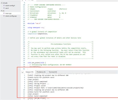Open robot-config.cpp file
The width and height of the screenshot is (118, 100).
click(11, 16)
